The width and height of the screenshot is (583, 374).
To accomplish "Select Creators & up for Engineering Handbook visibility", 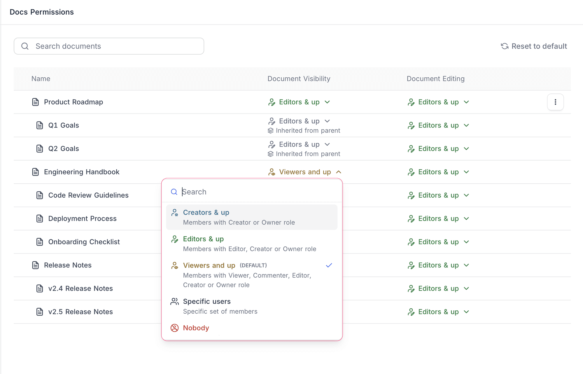I will [206, 212].
